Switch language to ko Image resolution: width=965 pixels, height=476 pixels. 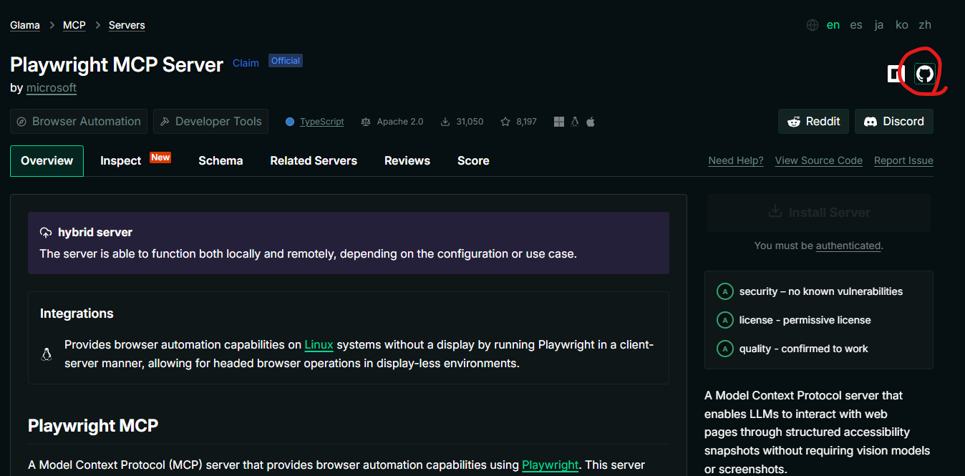click(x=902, y=25)
